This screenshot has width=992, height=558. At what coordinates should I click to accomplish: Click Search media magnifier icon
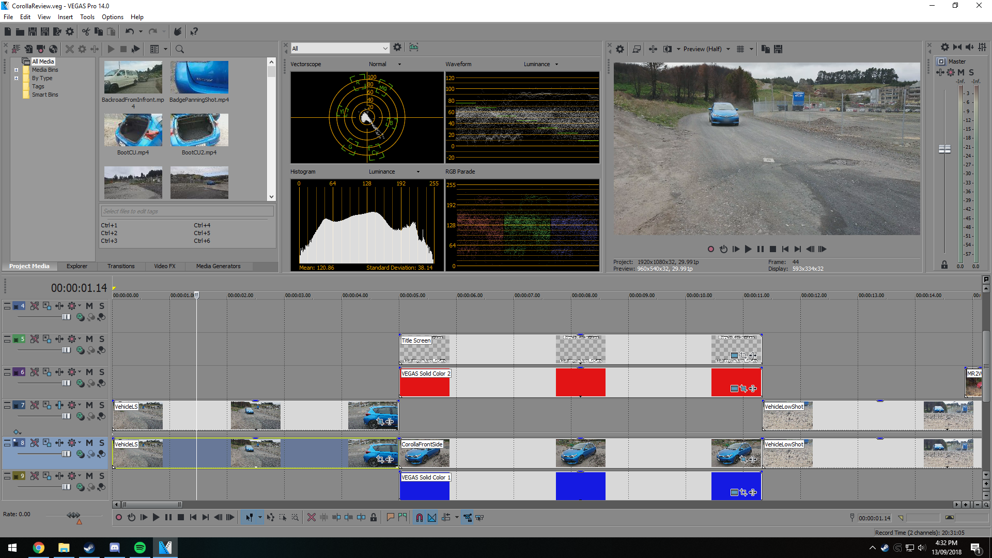pos(180,49)
